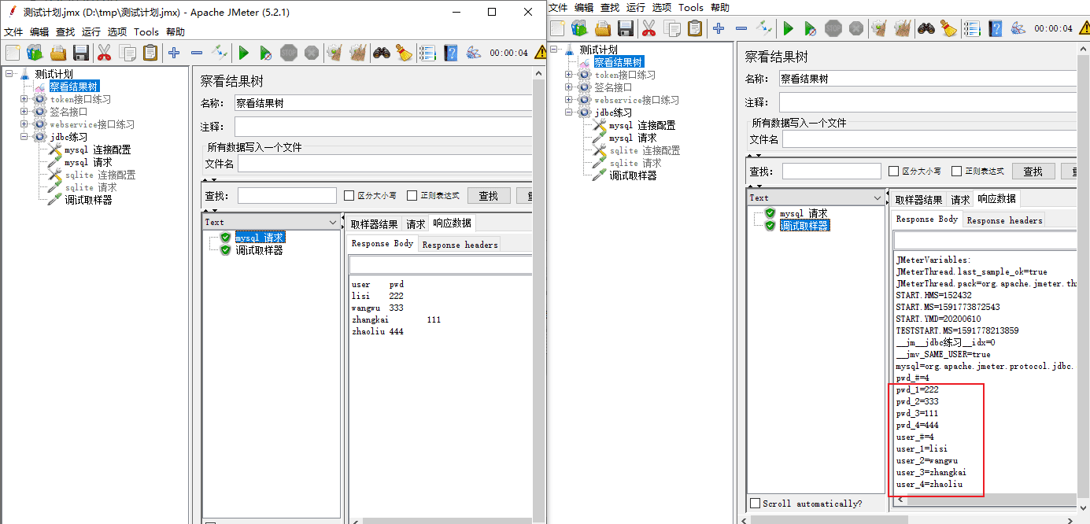Select mysql 请求 result in JMeterVariables window's result list
This screenshot has width=1090, height=524.
tap(804, 213)
